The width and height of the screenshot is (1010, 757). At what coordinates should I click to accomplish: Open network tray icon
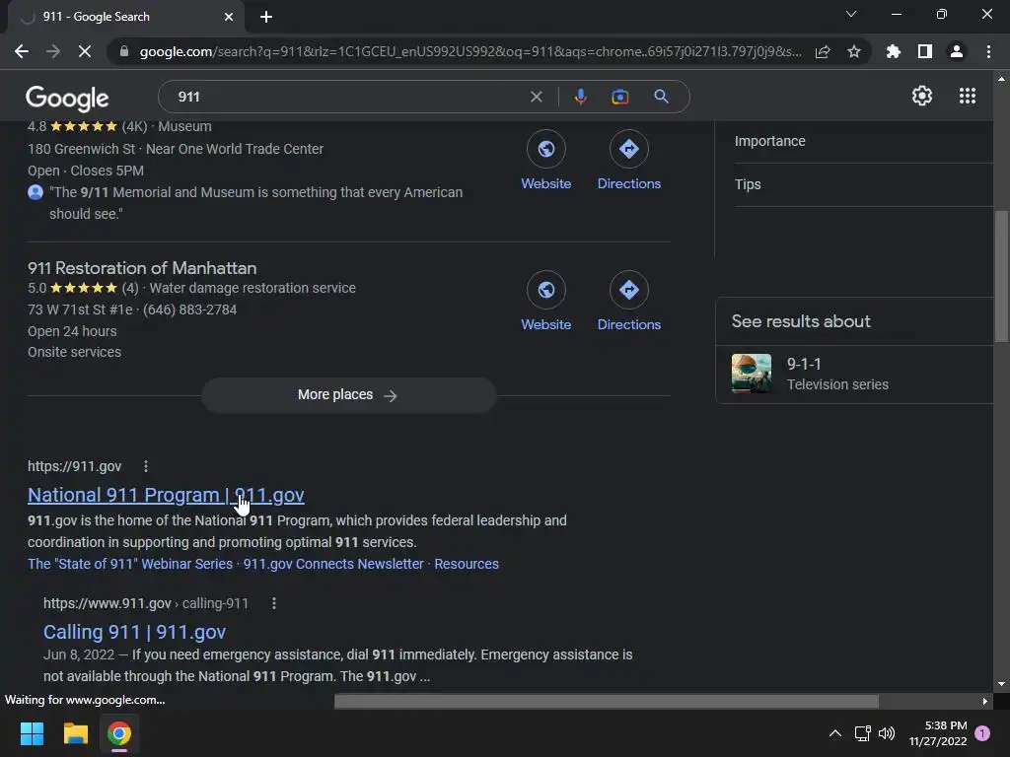(862, 733)
